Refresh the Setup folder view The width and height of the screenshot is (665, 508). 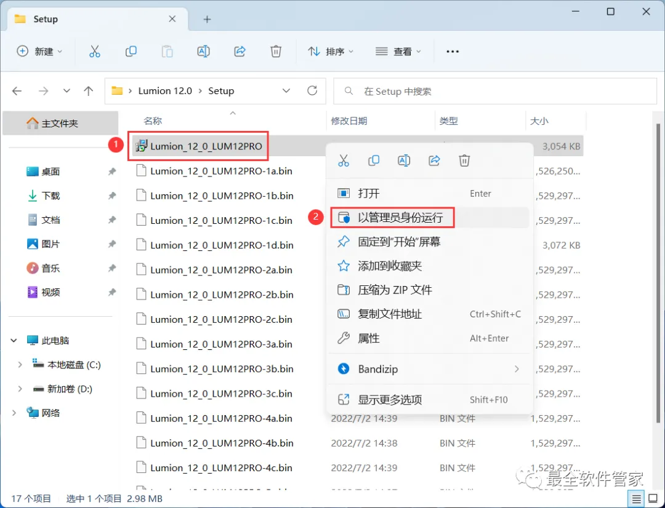click(x=312, y=90)
